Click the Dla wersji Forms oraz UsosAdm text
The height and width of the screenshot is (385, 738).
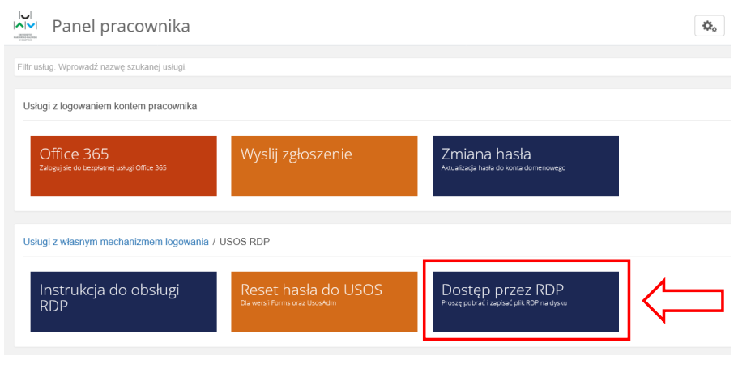click(290, 304)
